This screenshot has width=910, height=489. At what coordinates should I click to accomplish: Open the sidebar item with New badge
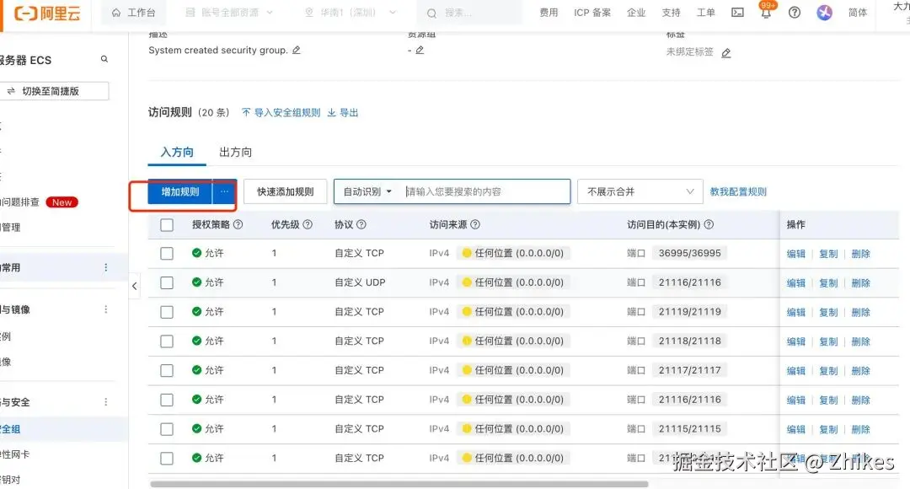click(39, 202)
